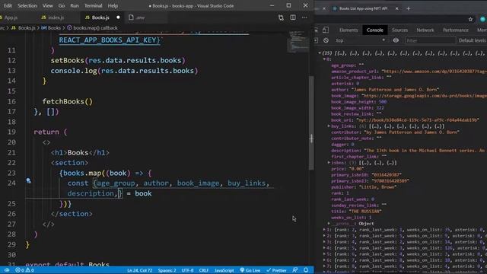
Task: Bookmark the page with the star icon
Action: [x=470, y=19]
